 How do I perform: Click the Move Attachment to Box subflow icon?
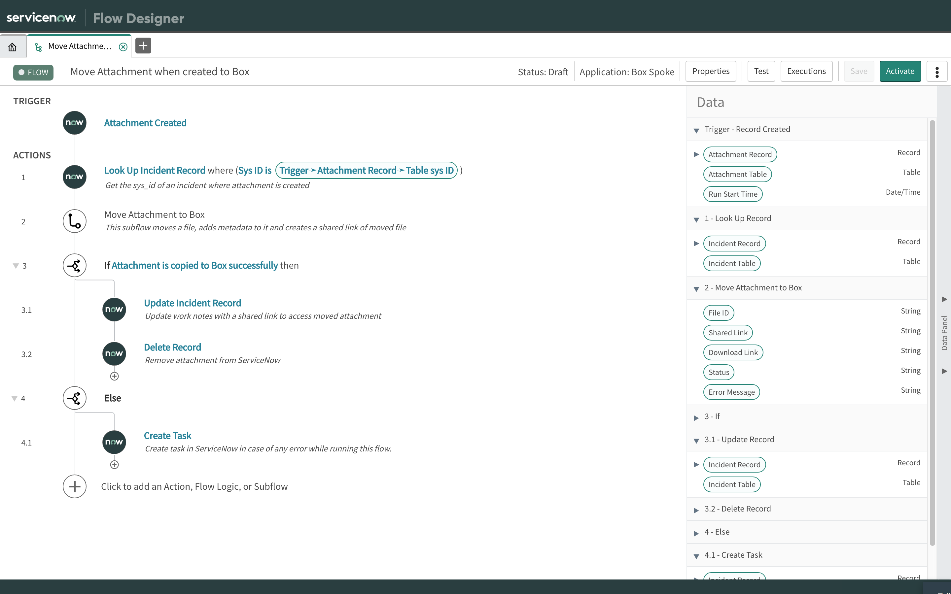click(75, 221)
